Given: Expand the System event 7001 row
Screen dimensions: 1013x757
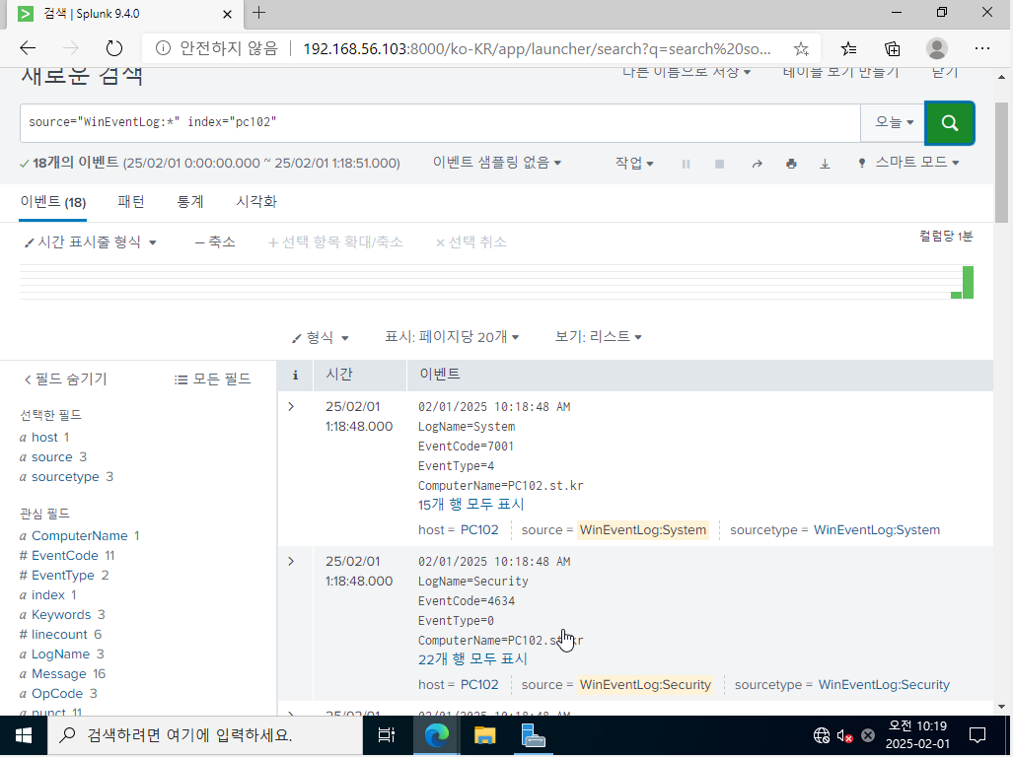Looking at the screenshot, I should tap(291, 406).
